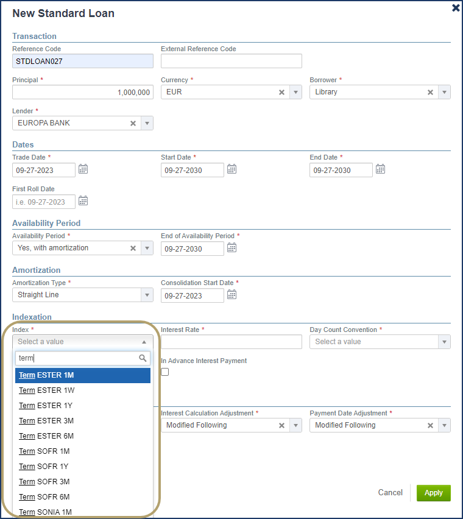Image resolution: width=463 pixels, height=519 pixels.
Task: Tick the In Advance Interest Payment checkbox
Action: point(165,372)
